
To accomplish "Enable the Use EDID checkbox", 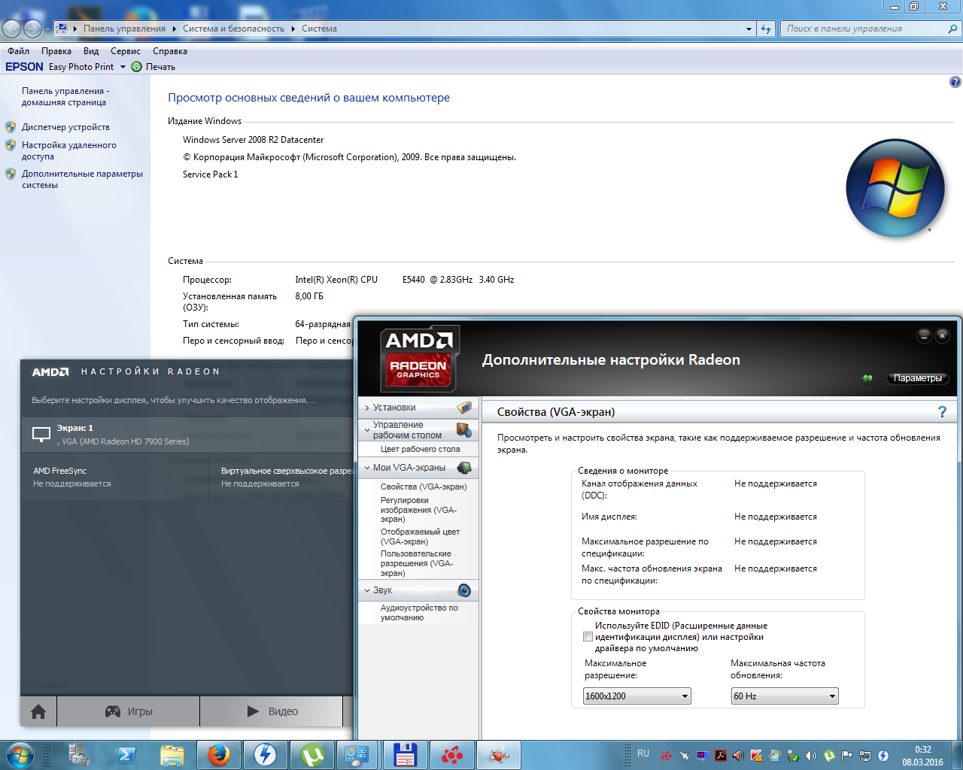I will [588, 637].
